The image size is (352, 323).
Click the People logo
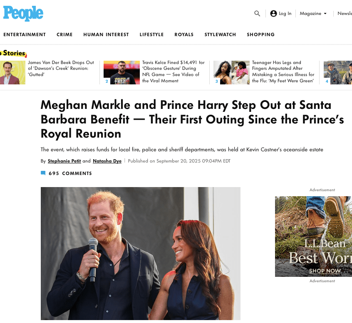(x=23, y=14)
